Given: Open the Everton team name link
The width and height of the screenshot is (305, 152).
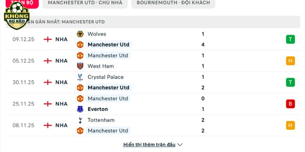Looking at the screenshot, I should 98,109.
